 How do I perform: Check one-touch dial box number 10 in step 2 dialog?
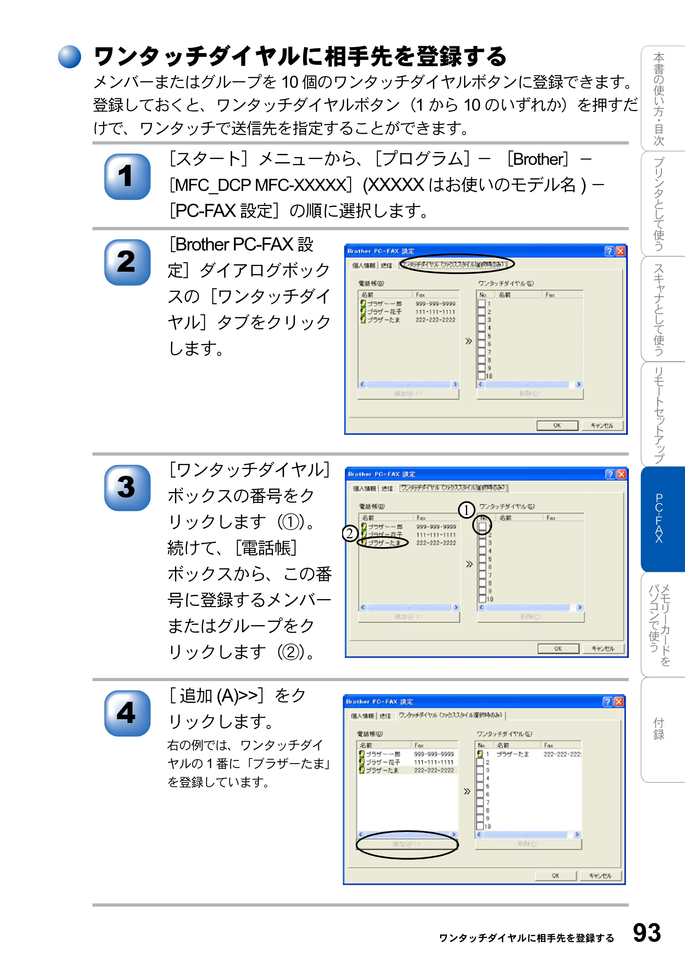481,376
